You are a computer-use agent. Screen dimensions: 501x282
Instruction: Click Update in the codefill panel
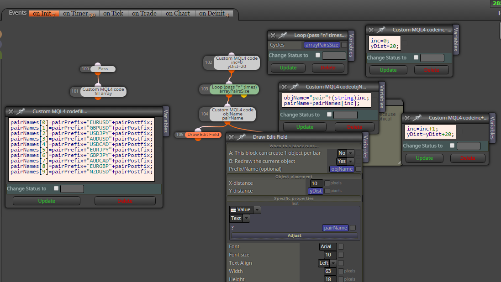tap(47, 201)
